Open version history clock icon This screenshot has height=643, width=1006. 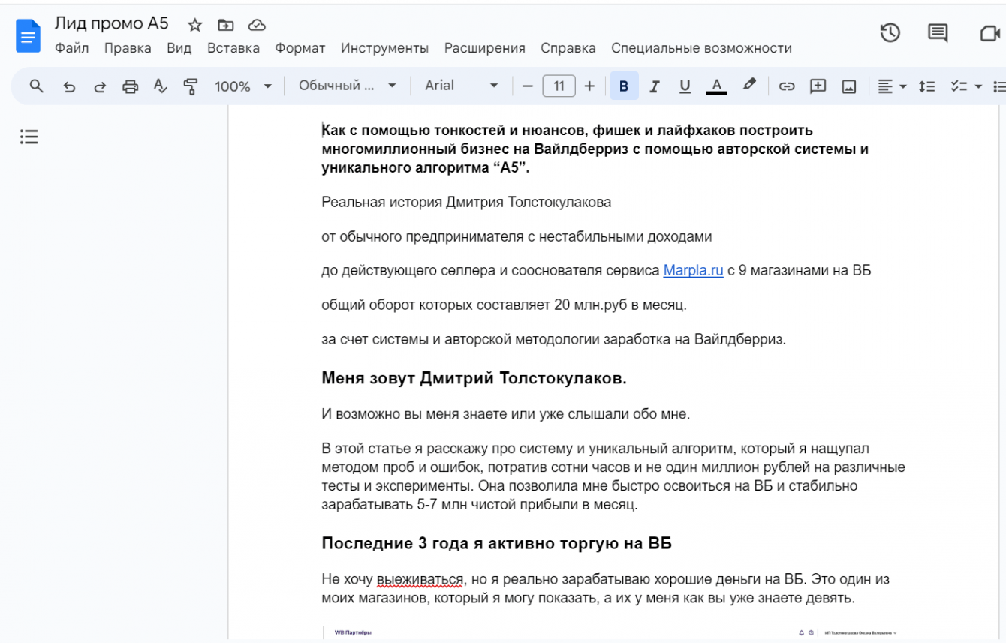(890, 32)
